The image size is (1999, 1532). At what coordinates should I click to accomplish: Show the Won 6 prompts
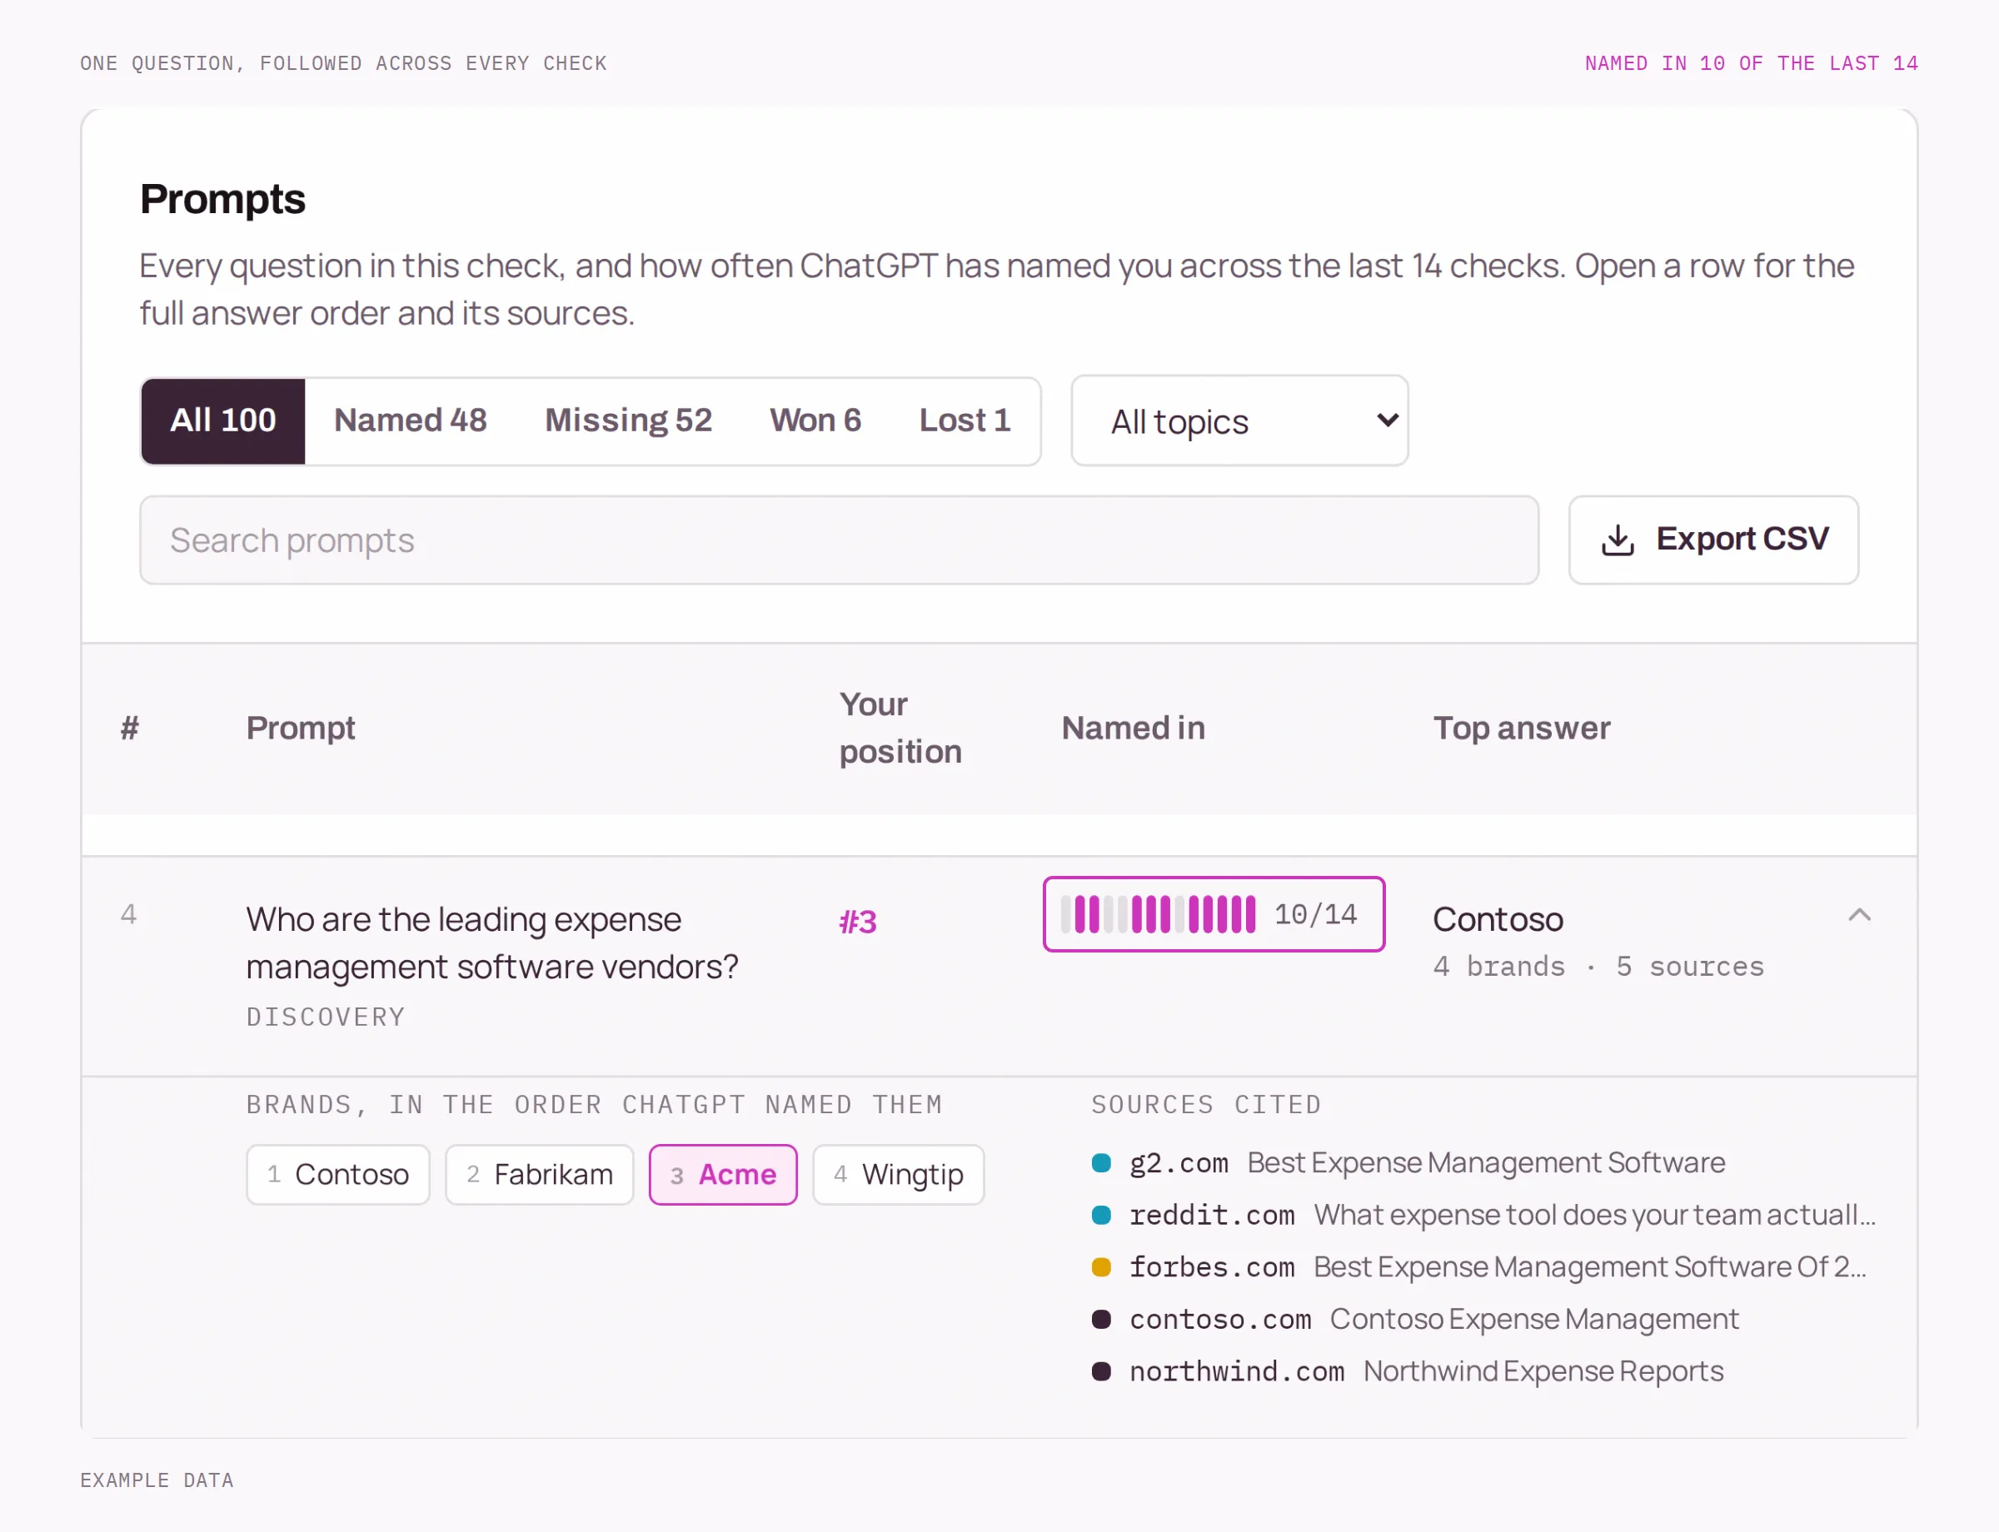(815, 420)
